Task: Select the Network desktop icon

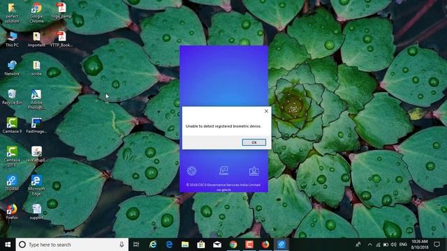Action: pyautogui.click(x=12, y=68)
